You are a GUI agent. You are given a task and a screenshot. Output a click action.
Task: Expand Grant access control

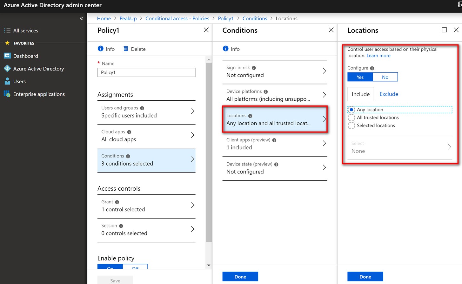(x=146, y=206)
